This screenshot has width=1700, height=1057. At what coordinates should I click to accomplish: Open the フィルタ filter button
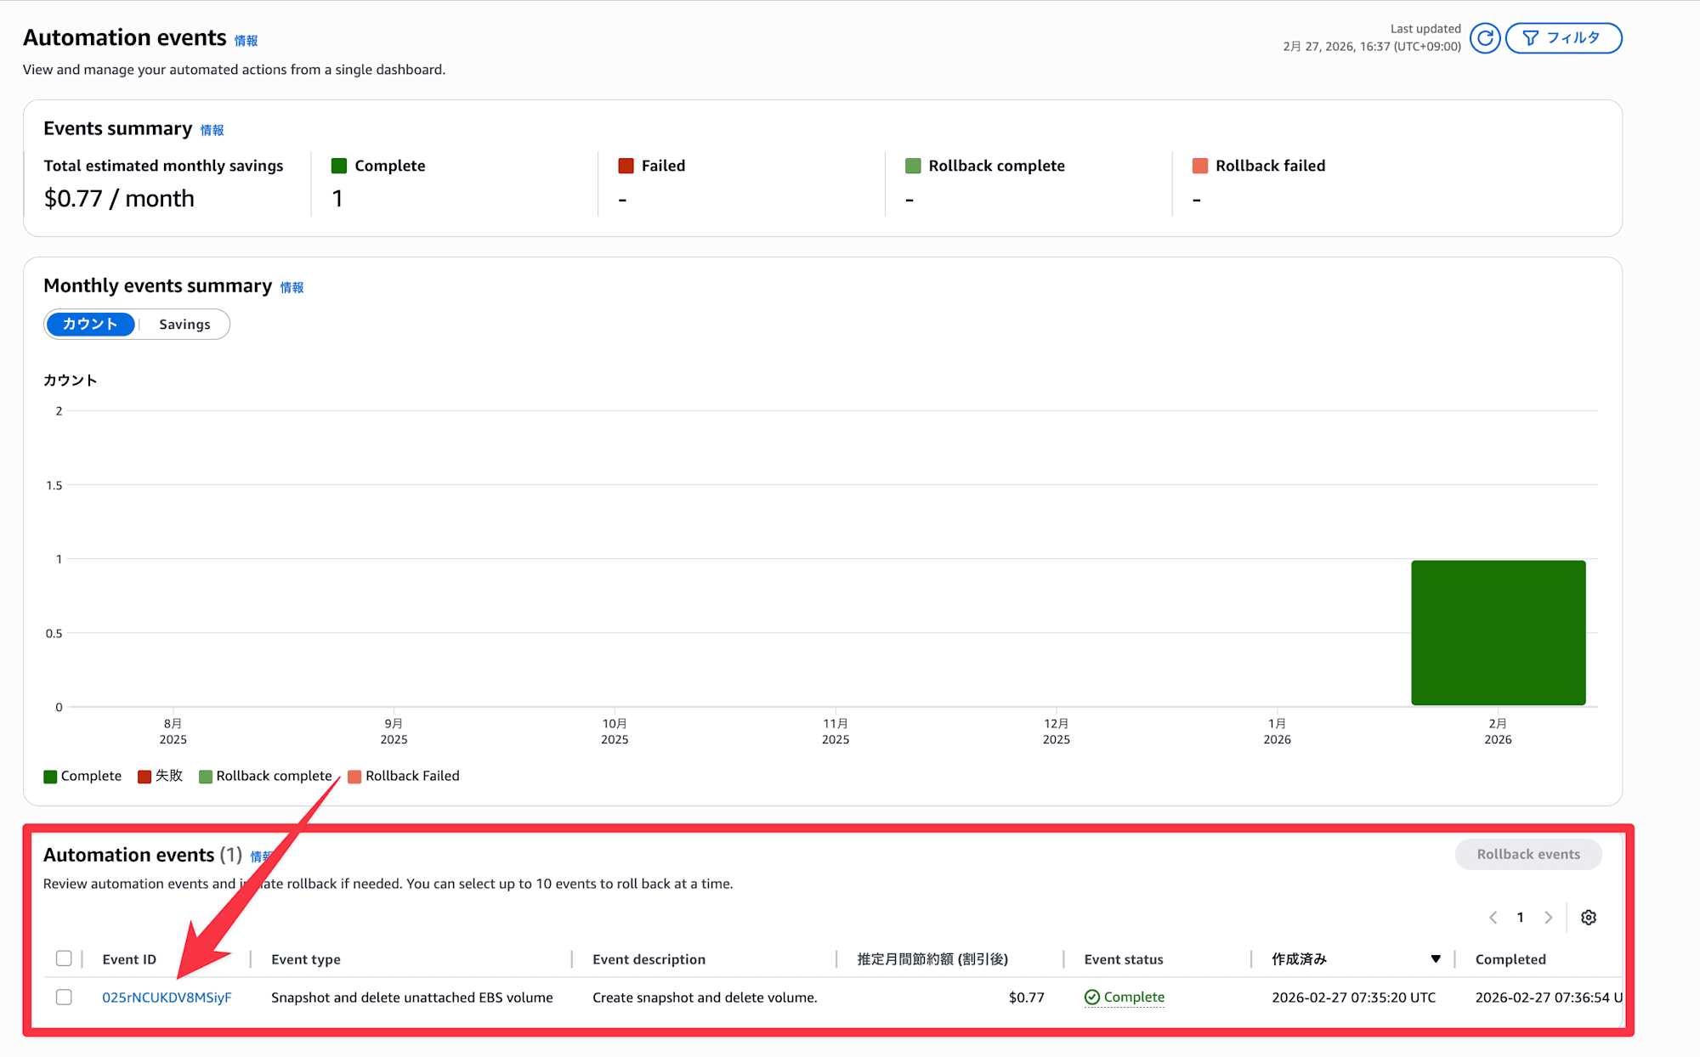pos(1563,38)
